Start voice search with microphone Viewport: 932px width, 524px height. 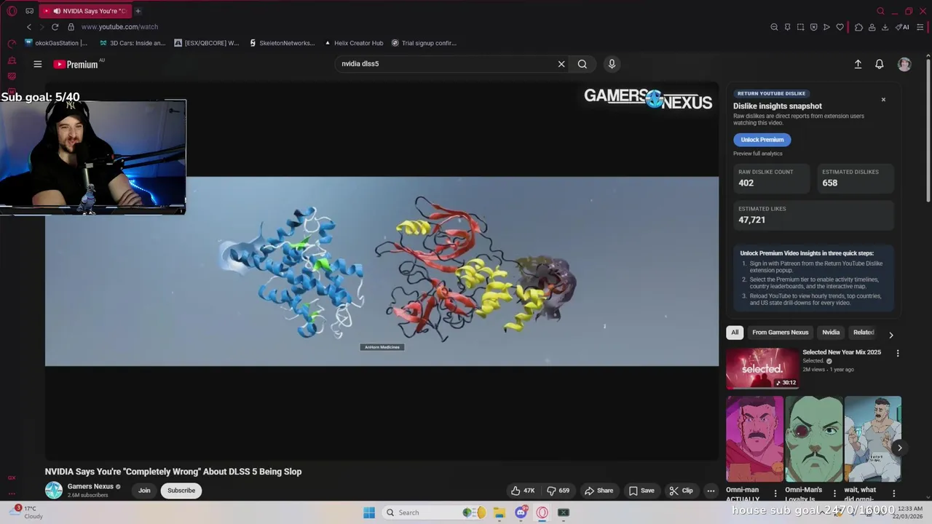612,64
